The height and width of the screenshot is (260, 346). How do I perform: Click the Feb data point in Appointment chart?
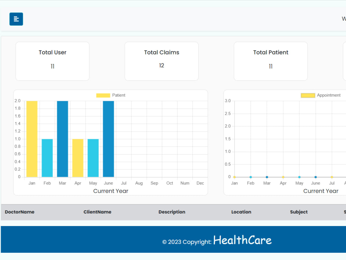pyautogui.click(x=251, y=177)
